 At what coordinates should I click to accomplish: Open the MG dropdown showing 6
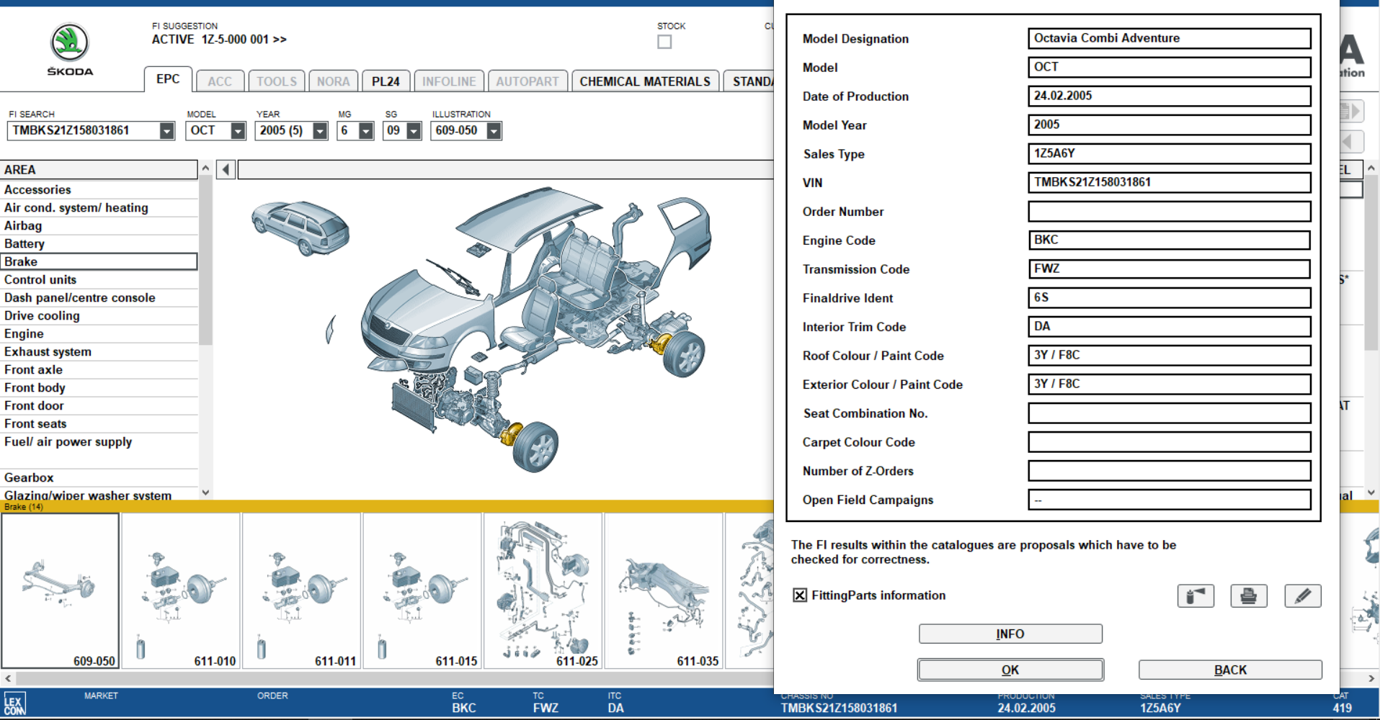(366, 131)
